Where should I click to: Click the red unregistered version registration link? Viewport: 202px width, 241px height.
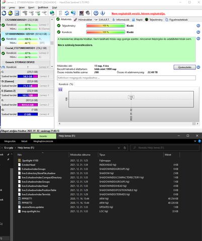139,14
